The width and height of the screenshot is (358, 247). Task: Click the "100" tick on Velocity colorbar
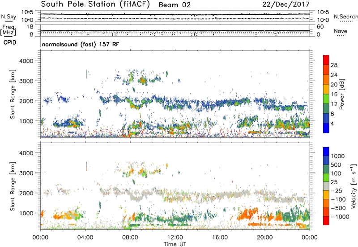[x=336, y=173]
